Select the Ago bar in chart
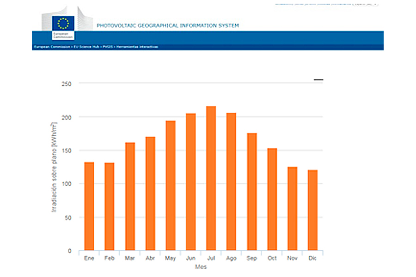The image size is (416, 277). [231, 181]
